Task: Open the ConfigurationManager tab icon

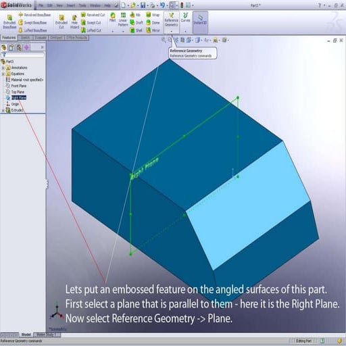Action: (x=19, y=47)
